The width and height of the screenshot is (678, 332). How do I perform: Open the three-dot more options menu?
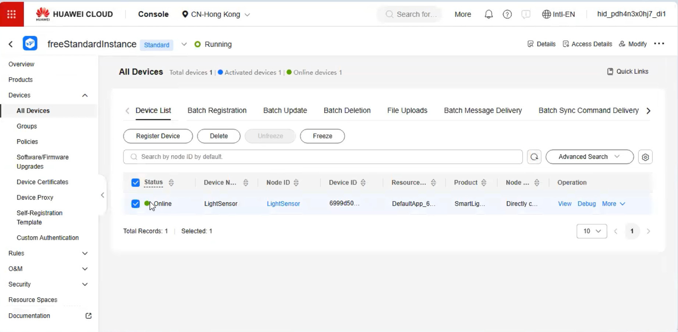659,44
